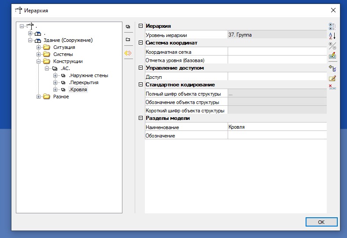This screenshot has width=347, height=238.
Task: Select the Системы folder in tree
Action: pyautogui.click(x=63, y=55)
